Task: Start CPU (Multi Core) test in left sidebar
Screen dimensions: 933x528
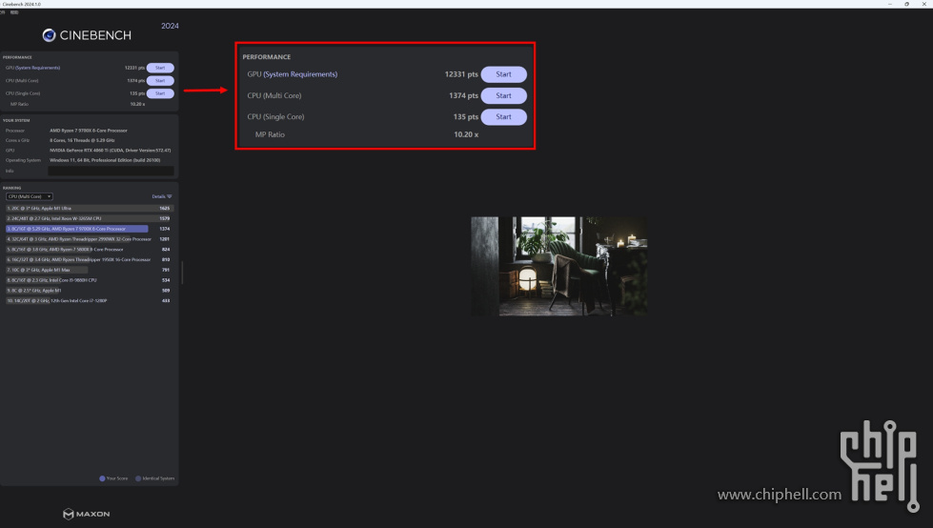Action: 160,80
